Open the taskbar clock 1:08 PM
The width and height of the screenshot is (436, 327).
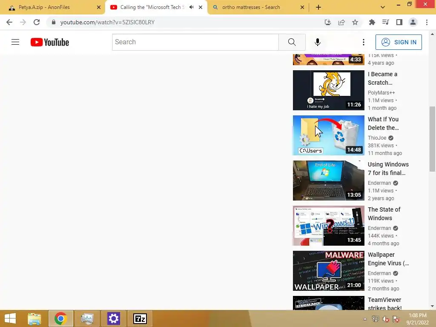417,319
